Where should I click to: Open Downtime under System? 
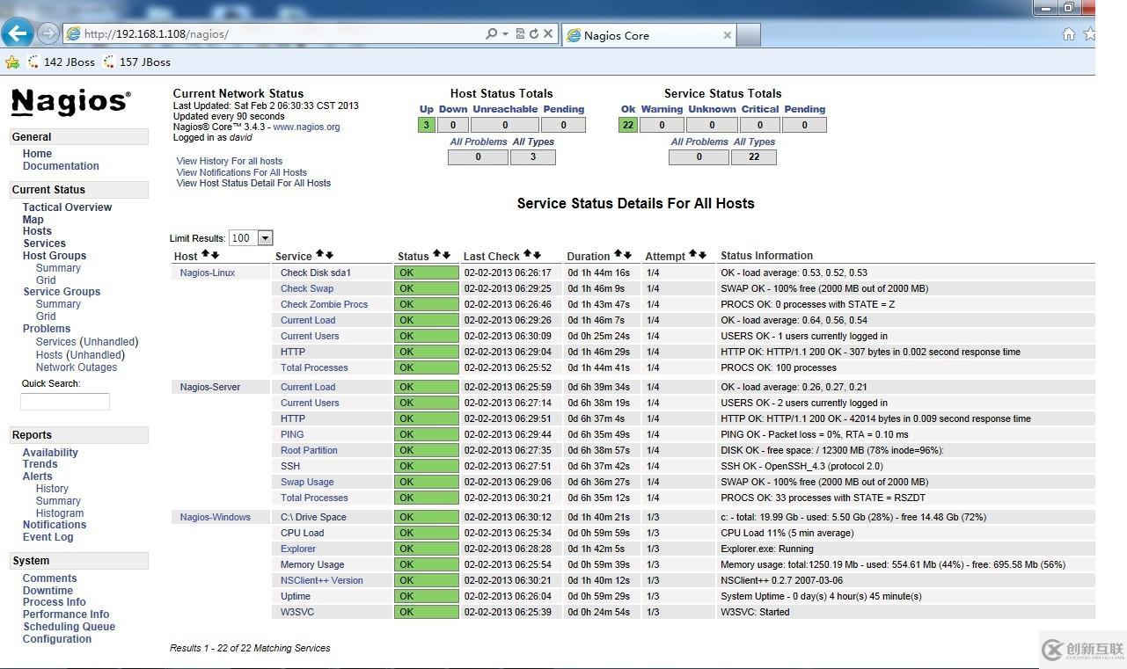pos(48,591)
